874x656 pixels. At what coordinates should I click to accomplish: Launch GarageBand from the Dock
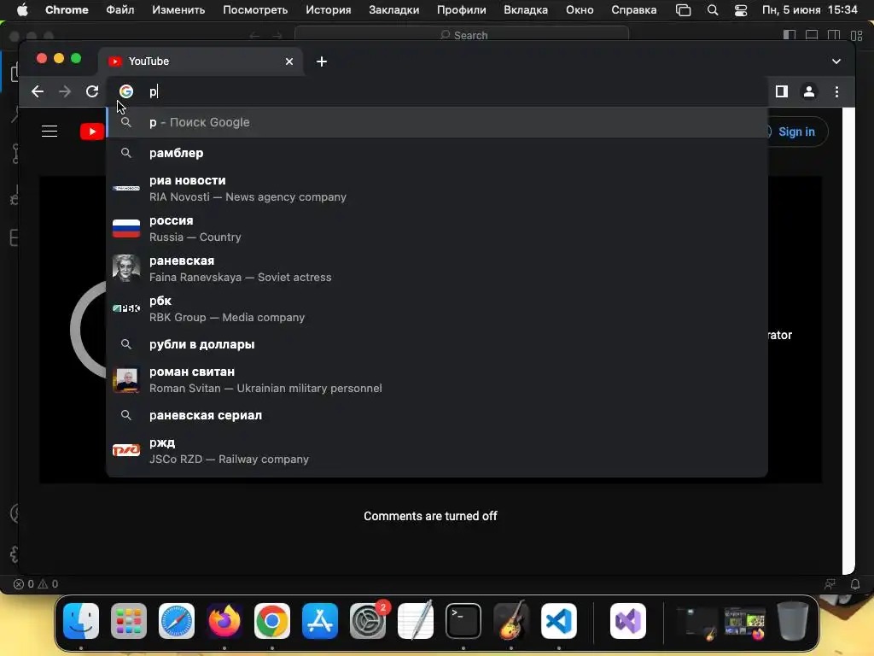tap(511, 621)
